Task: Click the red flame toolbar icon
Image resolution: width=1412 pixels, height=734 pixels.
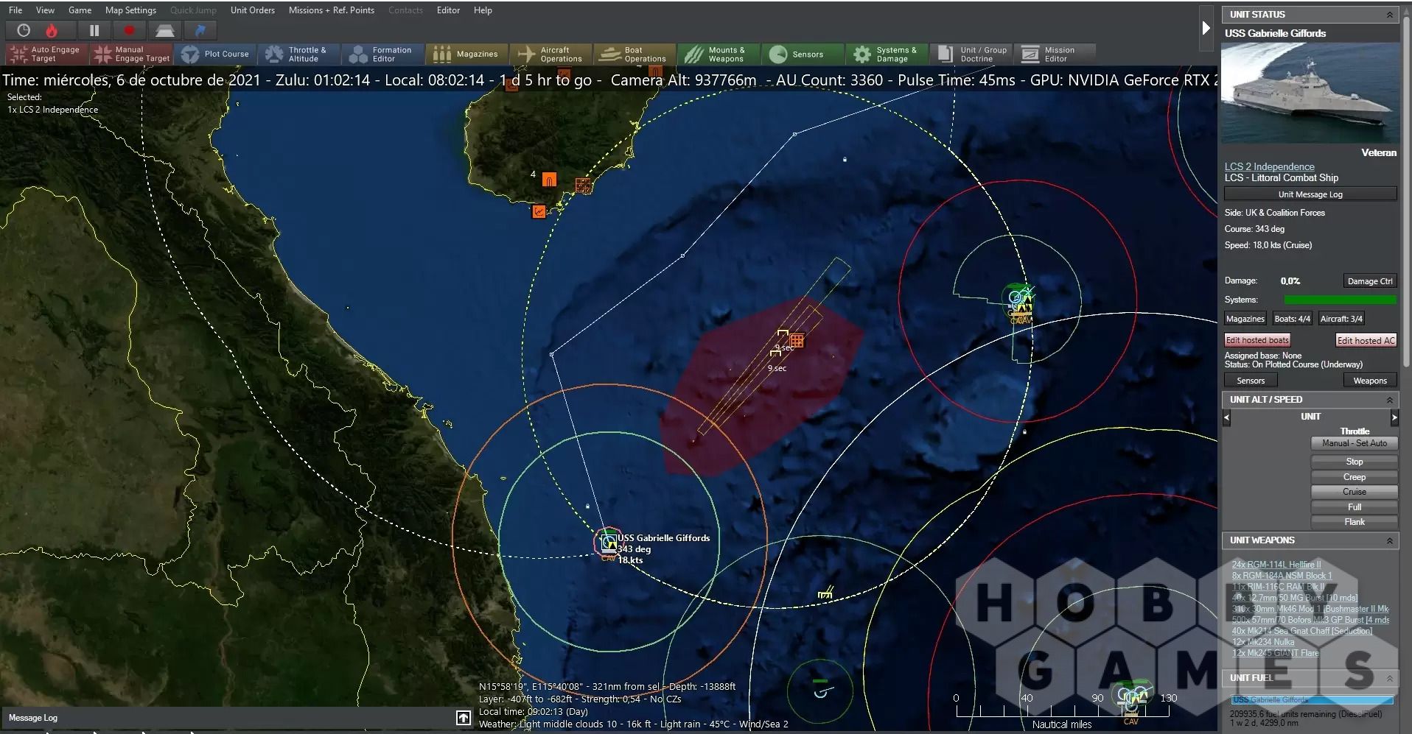Action: tap(52, 30)
